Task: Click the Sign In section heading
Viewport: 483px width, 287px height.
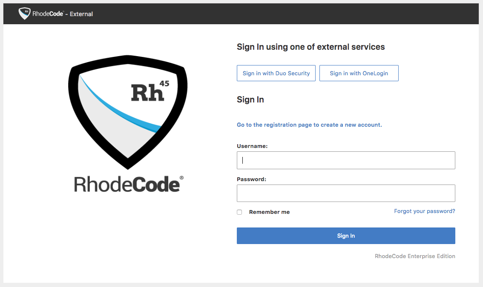Action: click(250, 100)
